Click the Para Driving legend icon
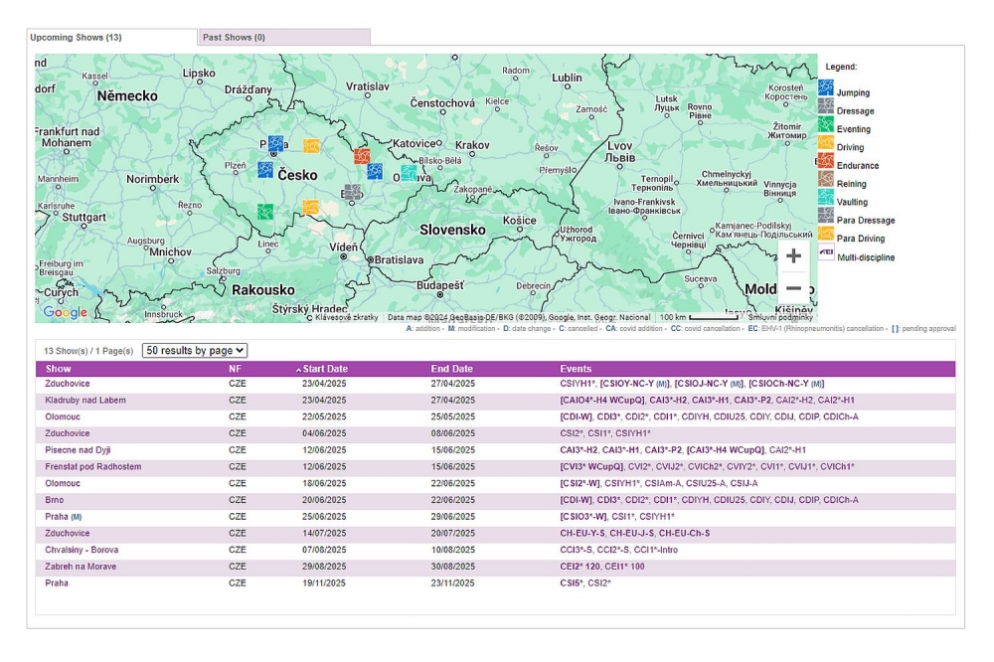This screenshot has height=662, width=994. [825, 234]
